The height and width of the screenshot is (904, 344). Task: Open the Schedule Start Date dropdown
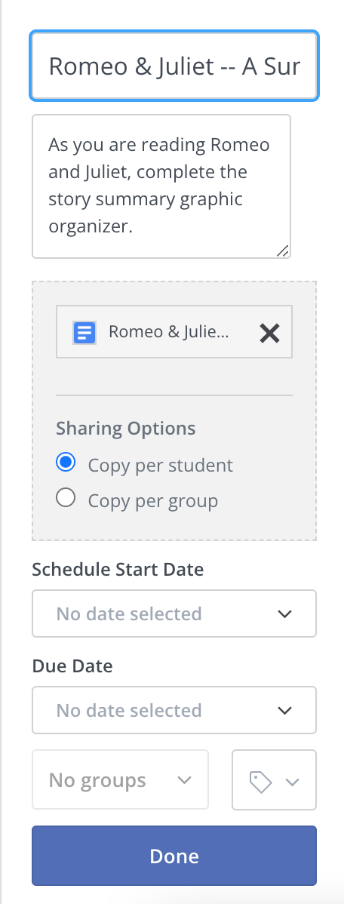[174, 613]
